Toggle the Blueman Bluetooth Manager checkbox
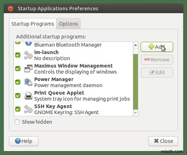The image size is (187, 155). click(18, 43)
